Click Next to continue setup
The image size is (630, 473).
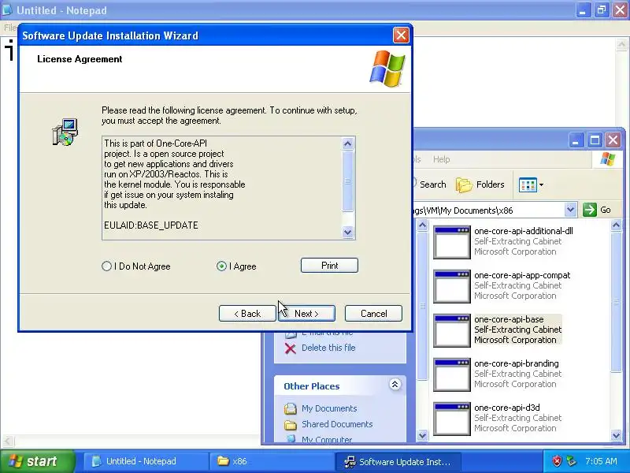click(306, 313)
